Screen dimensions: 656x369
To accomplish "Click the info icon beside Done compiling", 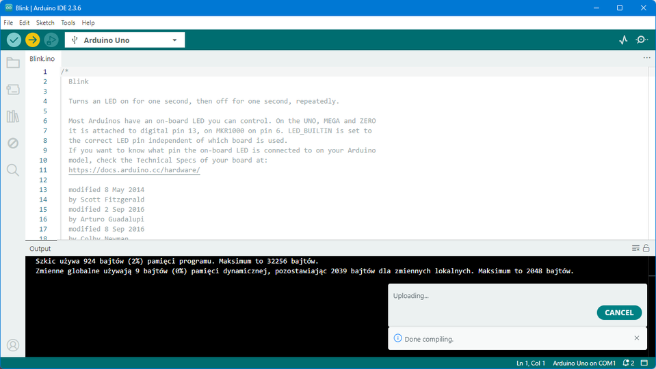I will click(398, 338).
